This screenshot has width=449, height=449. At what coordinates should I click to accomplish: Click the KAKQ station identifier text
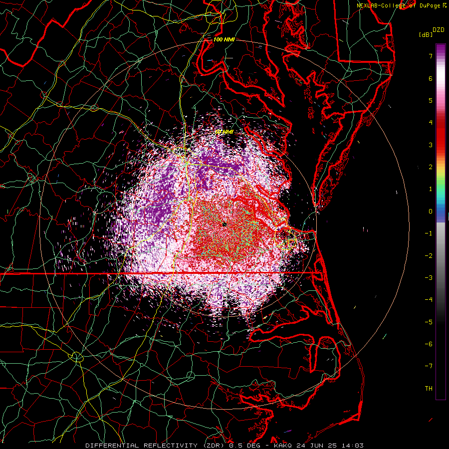point(283,446)
